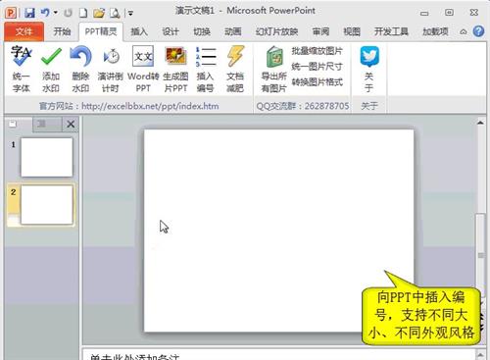Select the 添加水印 green checkmark icon
The width and height of the screenshot is (490, 360).
51,56
